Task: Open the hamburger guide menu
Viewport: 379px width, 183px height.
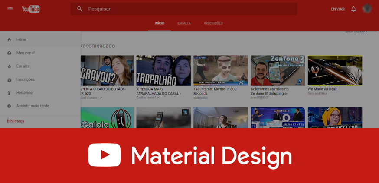Action: [x=10, y=9]
